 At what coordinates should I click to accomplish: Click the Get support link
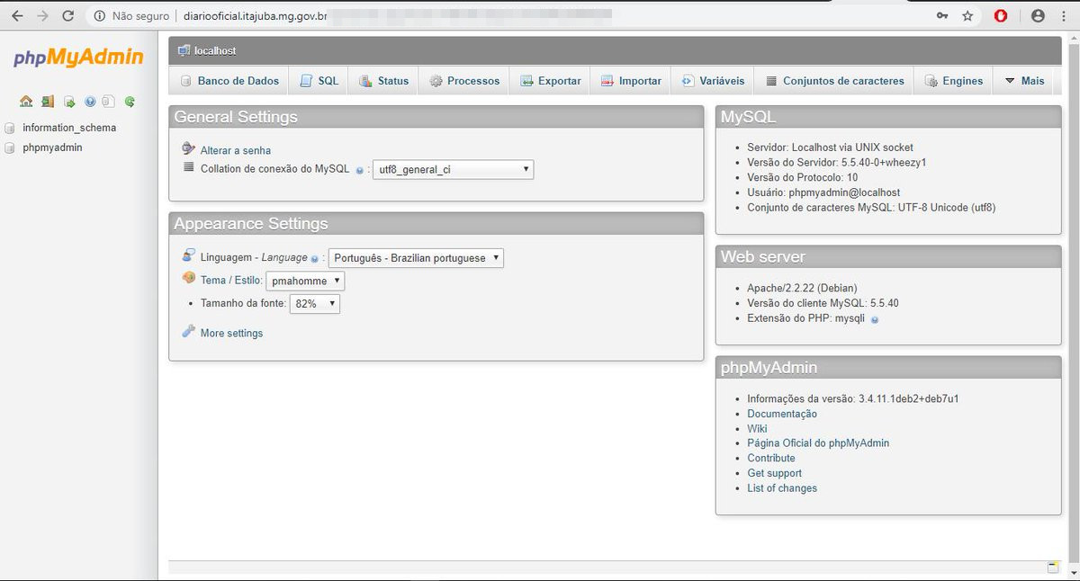774,473
